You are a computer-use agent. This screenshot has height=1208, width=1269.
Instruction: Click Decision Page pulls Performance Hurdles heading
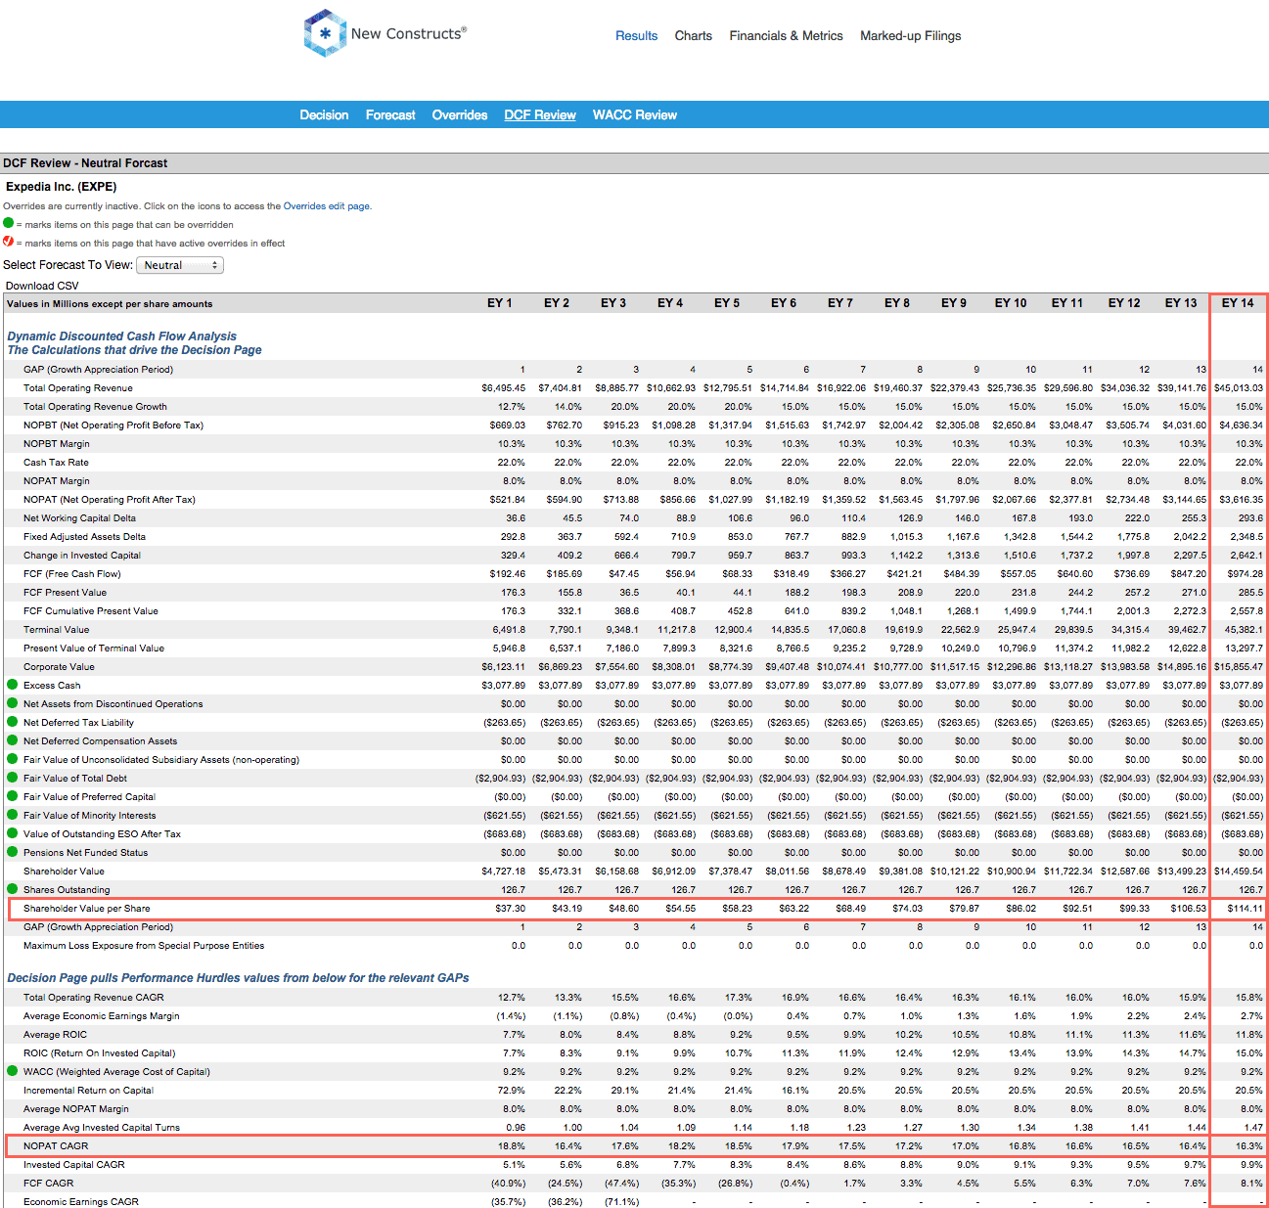[238, 978]
